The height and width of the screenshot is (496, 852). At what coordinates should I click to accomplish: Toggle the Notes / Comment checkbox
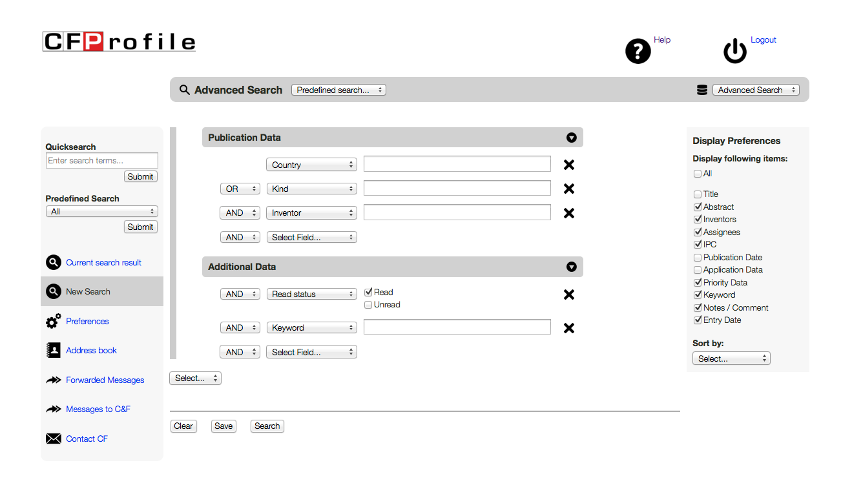(698, 307)
